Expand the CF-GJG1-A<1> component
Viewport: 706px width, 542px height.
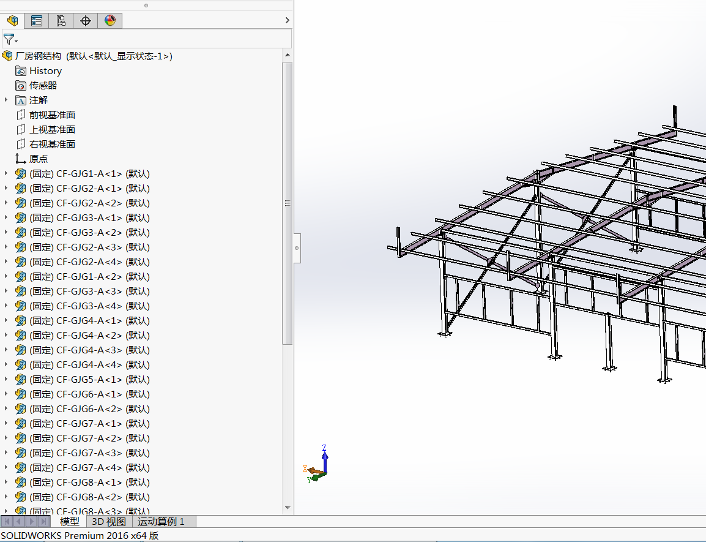pos(6,173)
